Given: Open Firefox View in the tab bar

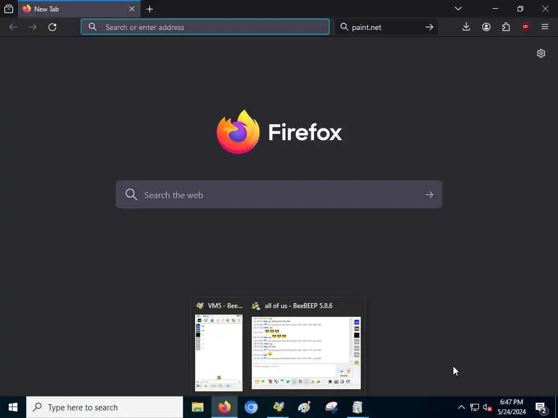Looking at the screenshot, I should coord(9,9).
